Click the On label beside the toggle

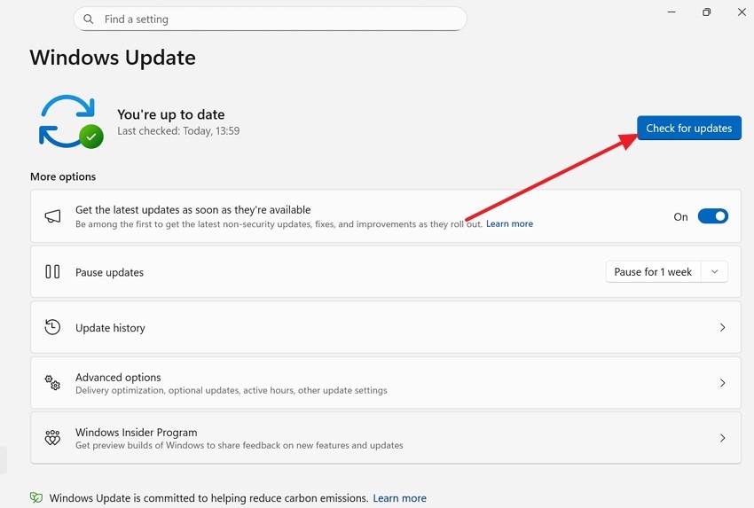coord(680,216)
